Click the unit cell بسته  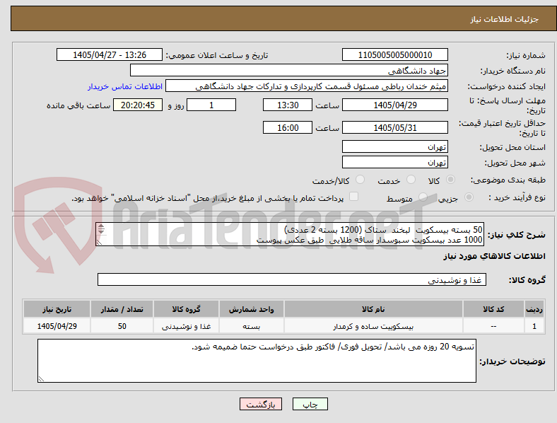252,326
